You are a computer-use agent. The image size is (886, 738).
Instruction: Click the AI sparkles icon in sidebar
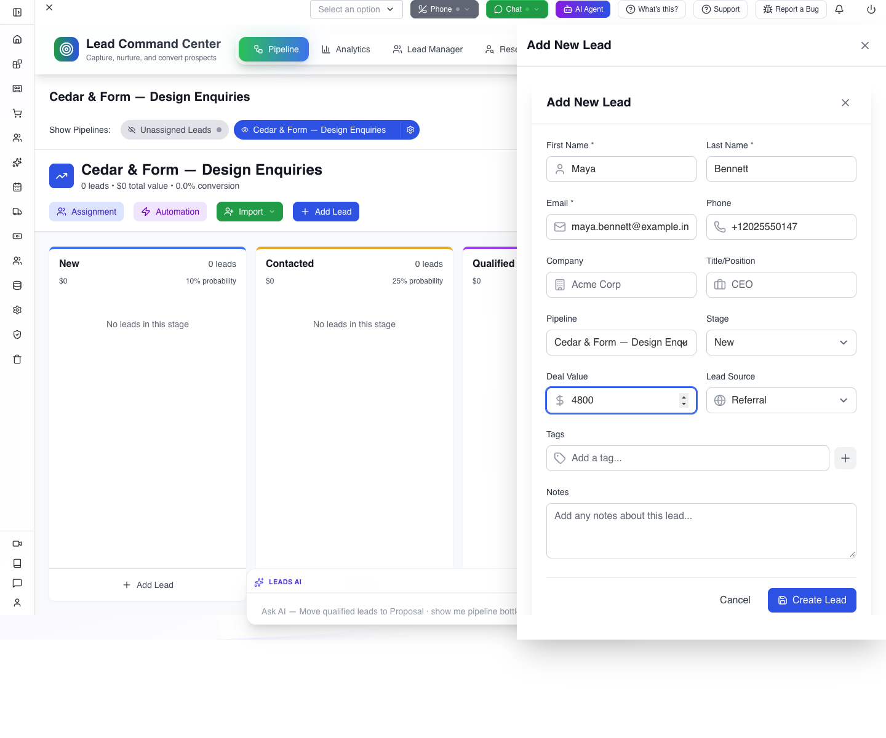(x=17, y=162)
